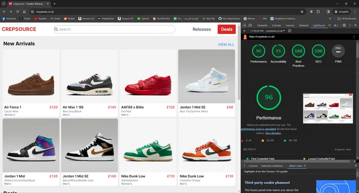Open the Incognito profile indicator
Image resolution: width=359 pixels, height=193 pixels.
[342, 11]
